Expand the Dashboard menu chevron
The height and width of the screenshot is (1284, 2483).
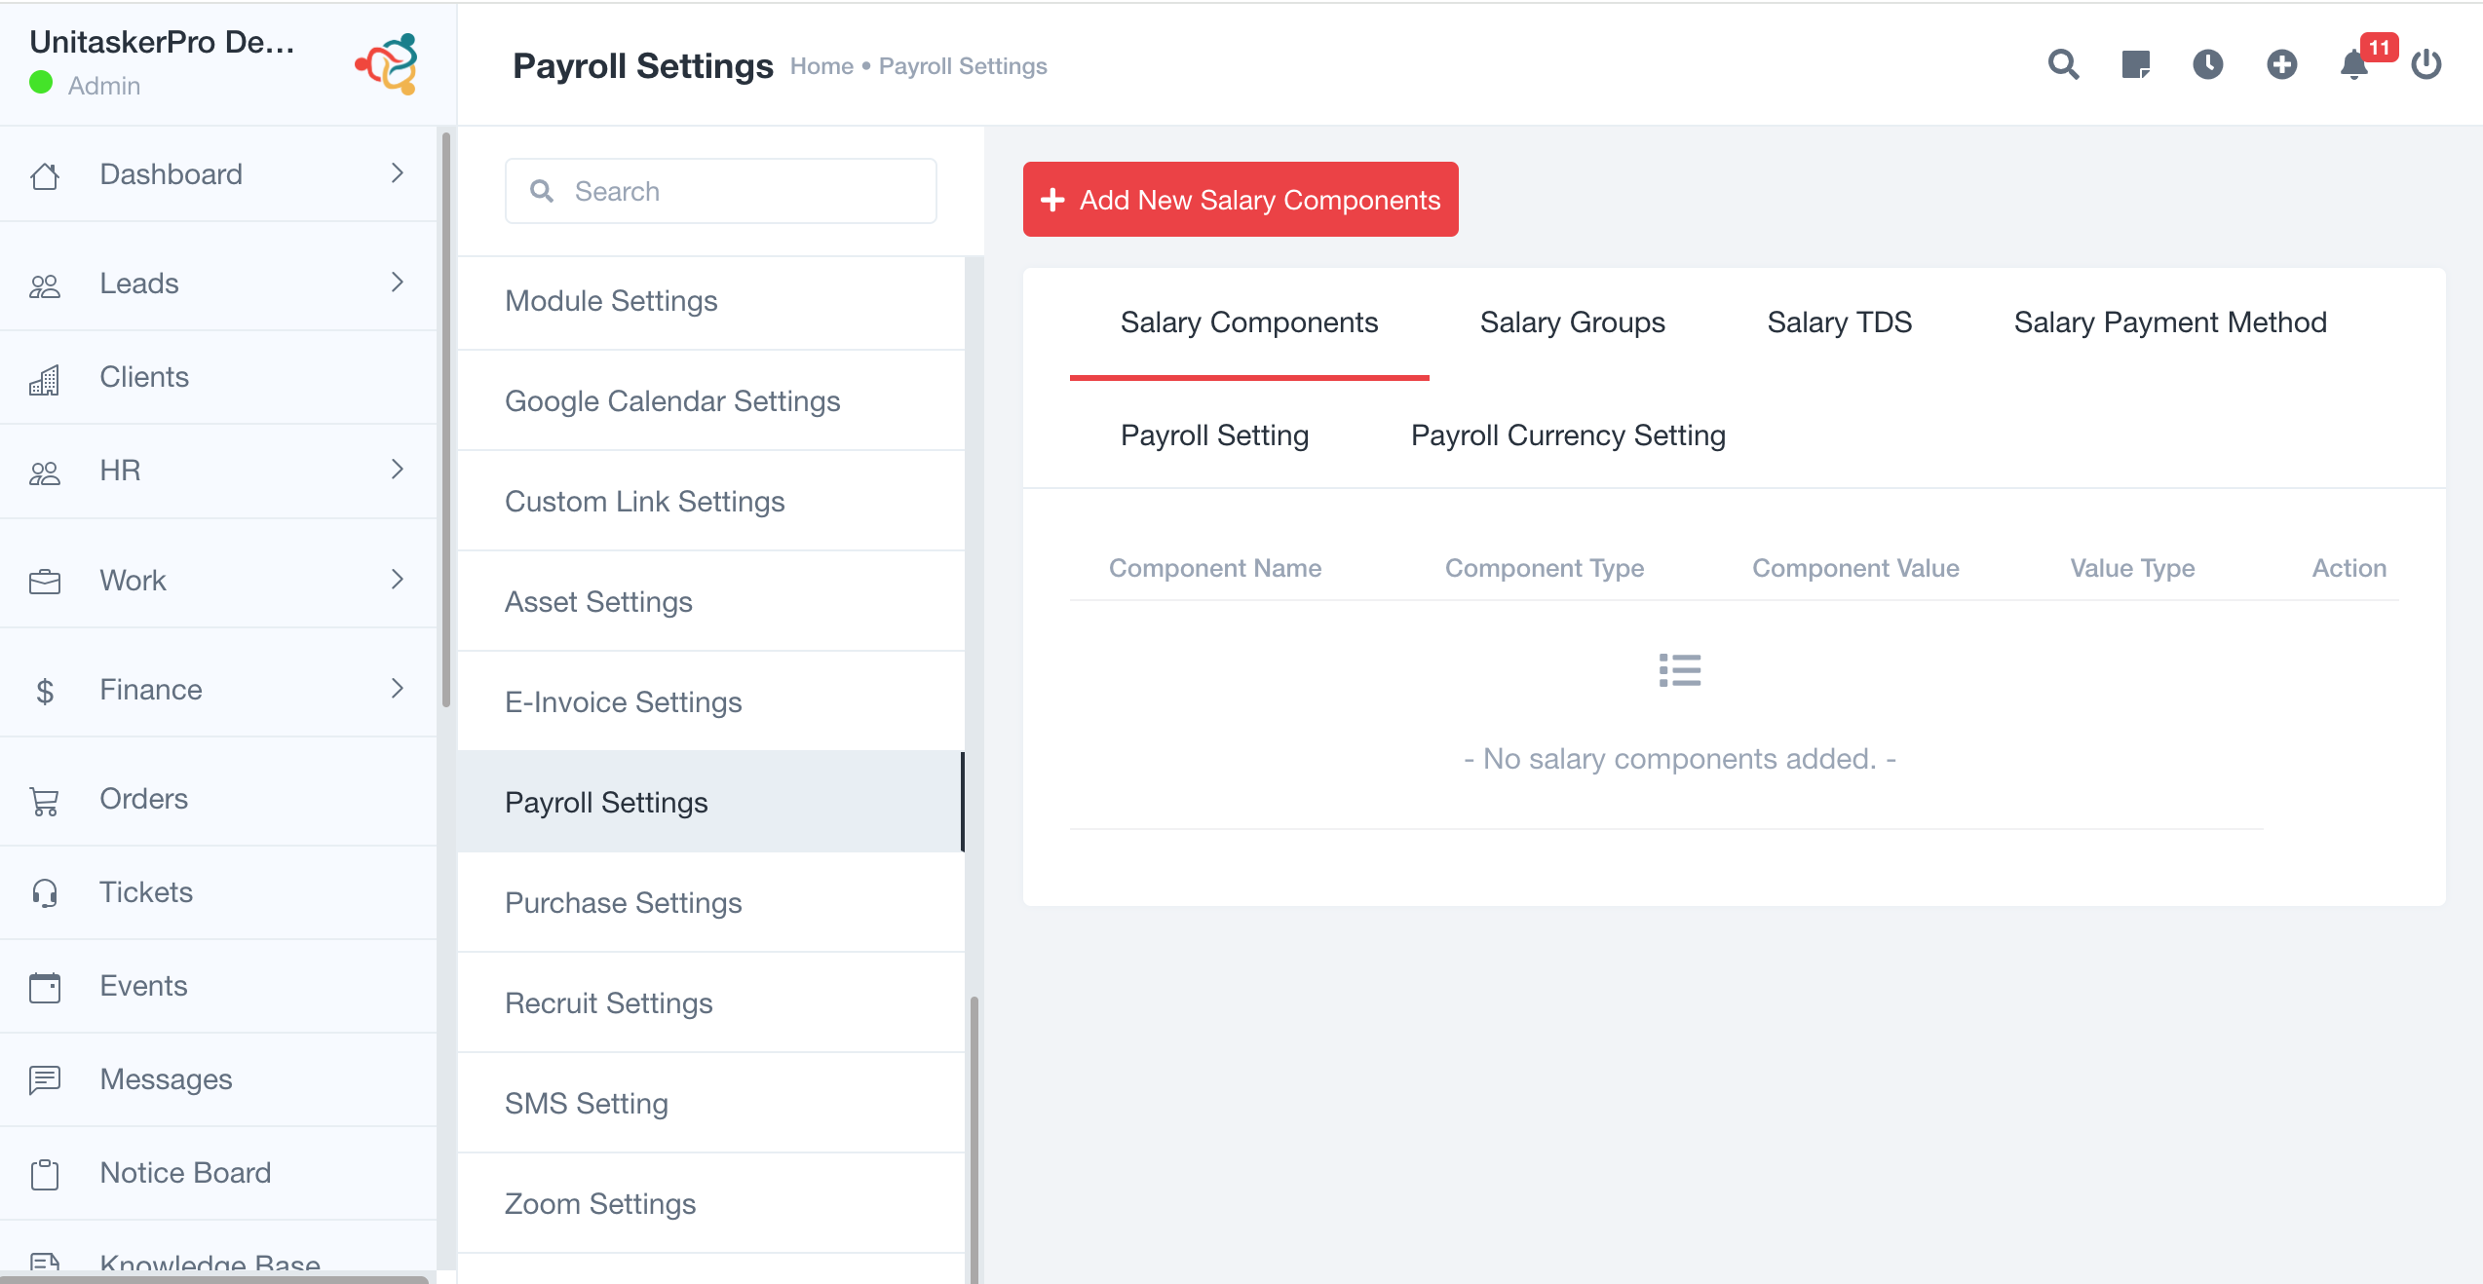click(x=397, y=173)
